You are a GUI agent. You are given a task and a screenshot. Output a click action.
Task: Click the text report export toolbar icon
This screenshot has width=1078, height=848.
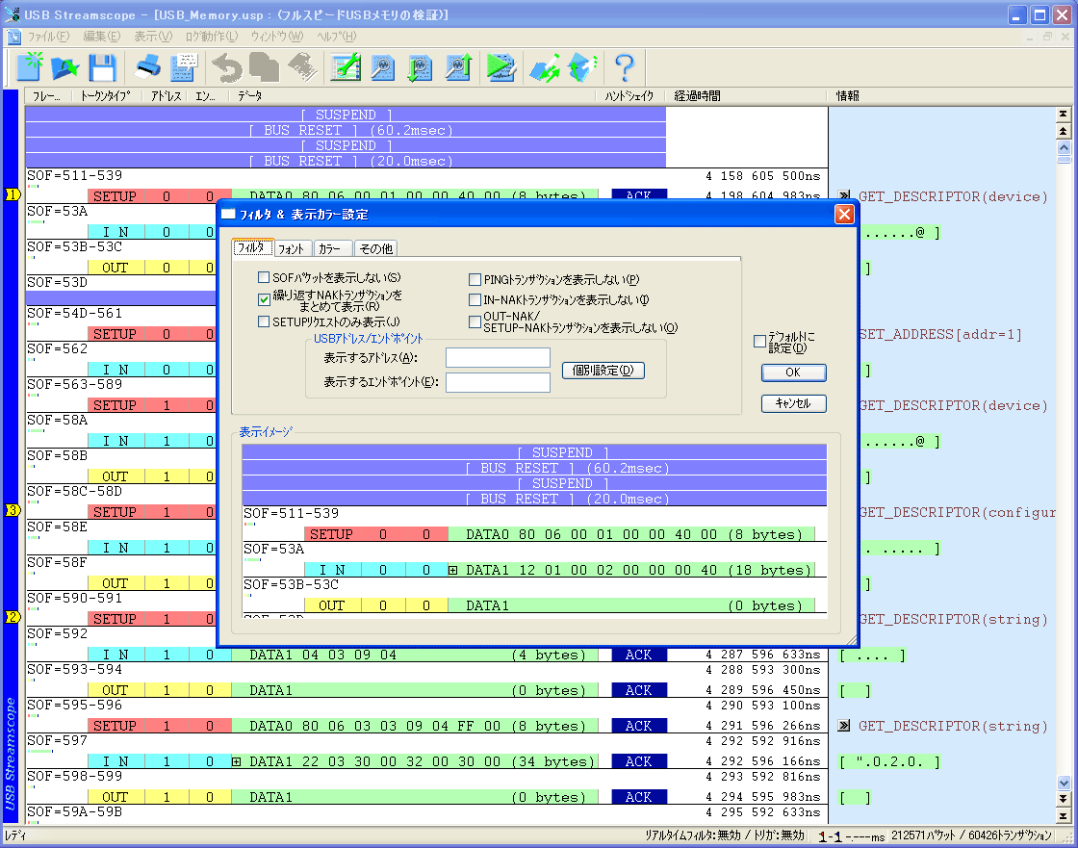pos(184,67)
